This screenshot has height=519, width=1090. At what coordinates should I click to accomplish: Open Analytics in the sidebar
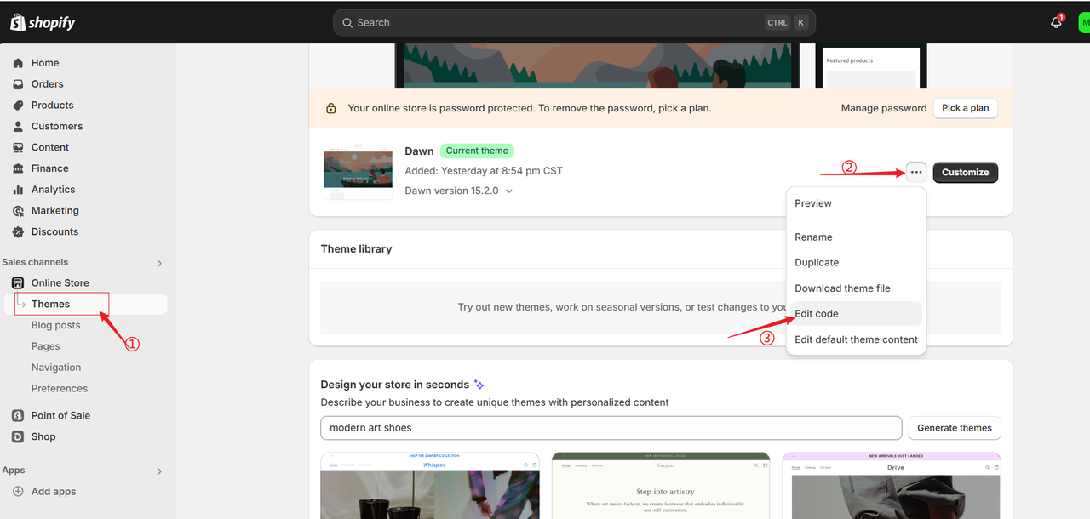53,190
